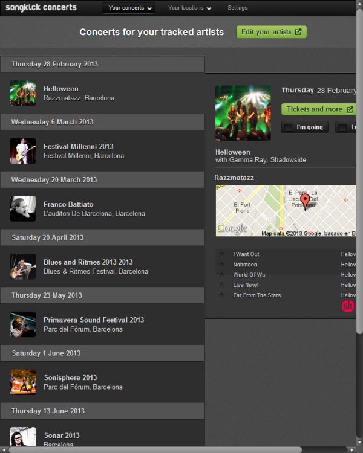
Task: Click the Tickets and more button
Action: click(x=319, y=109)
